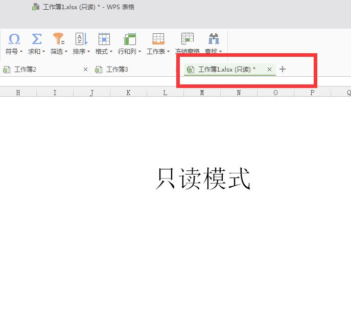Viewport: 351px width, 329px height.
Task: Click the worksheet icon
Action: [x=158, y=39]
